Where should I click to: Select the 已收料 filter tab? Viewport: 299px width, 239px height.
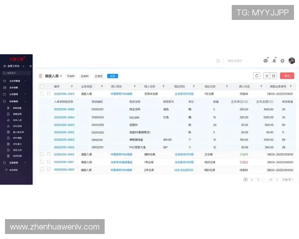click(x=85, y=76)
